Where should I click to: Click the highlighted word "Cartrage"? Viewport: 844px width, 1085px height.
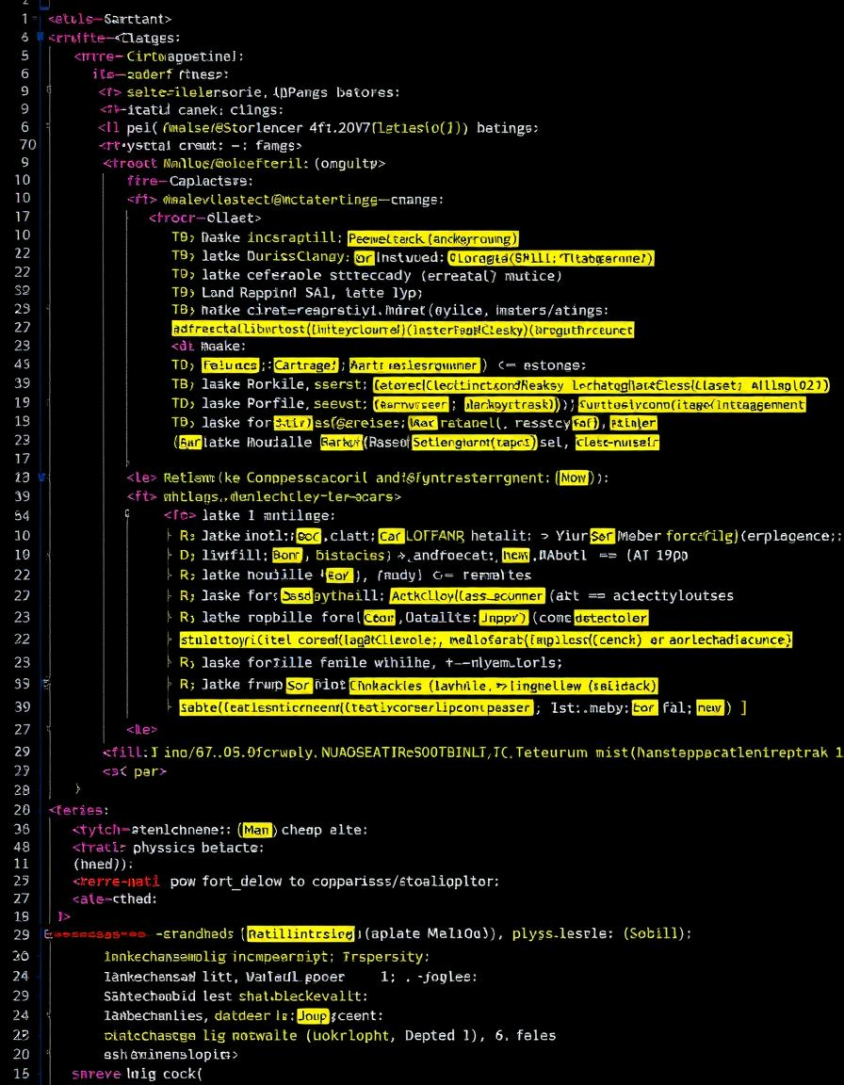tap(305, 364)
